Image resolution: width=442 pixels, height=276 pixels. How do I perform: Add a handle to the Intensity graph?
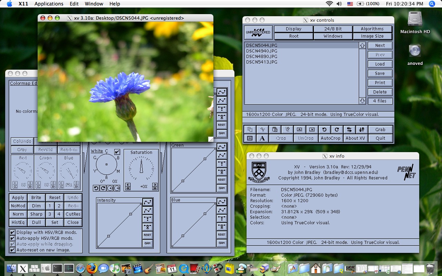(147, 218)
